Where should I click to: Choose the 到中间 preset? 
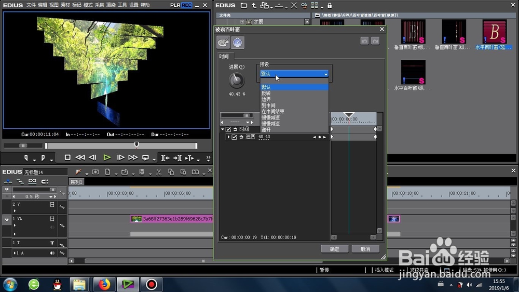294,105
